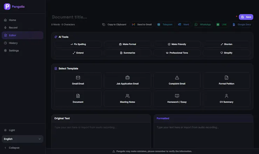Click the Pangolic brand name
259x154 pixels.
coord(18,7)
